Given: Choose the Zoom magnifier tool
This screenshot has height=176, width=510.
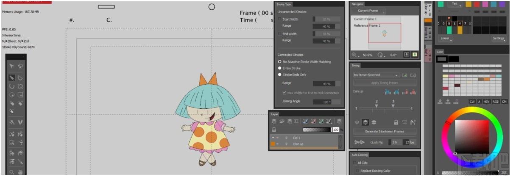Looking at the screenshot, I should pyautogui.click(x=11, y=172).
